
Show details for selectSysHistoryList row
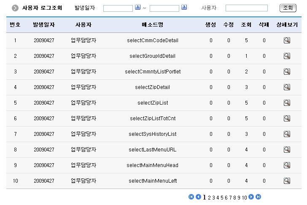[287, 134]
